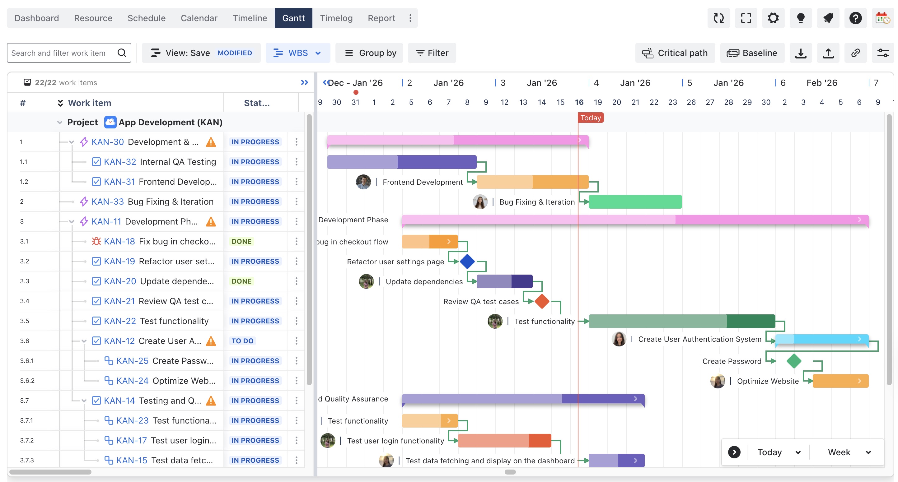
Task: Click the green Bug Fixing & Iteration bar
Action: point(635,202)
